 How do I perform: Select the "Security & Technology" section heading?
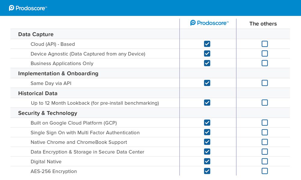pos(48,113)
